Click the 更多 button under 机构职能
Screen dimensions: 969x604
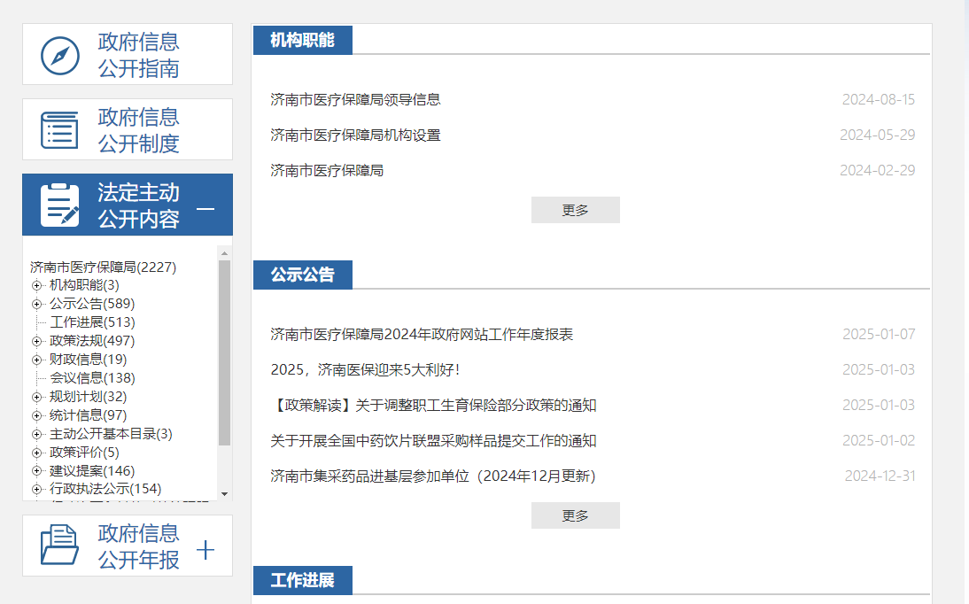pos(575,210)
